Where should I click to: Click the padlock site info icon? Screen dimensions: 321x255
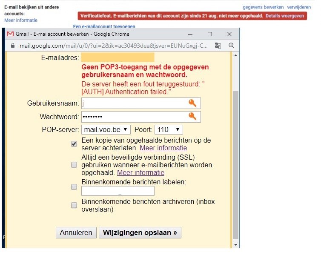point(13,45)
